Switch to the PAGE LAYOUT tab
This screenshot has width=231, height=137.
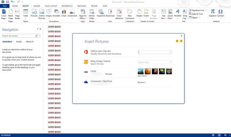(x=51, y=6)
